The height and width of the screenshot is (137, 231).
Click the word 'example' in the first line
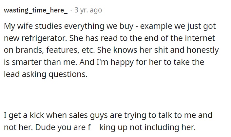[x=156, y=26]
